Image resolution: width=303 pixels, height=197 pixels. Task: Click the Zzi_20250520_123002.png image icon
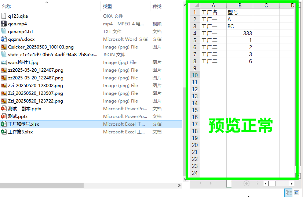3,86
